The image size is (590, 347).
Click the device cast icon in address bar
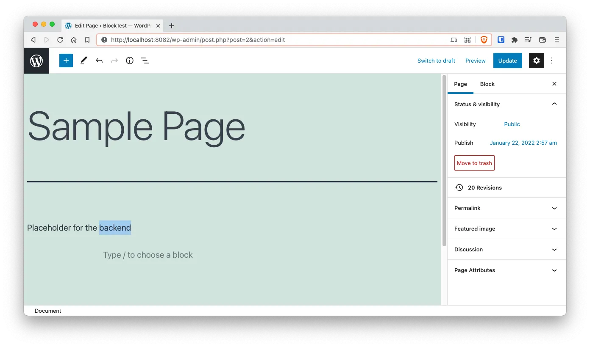tap(454, 40)
